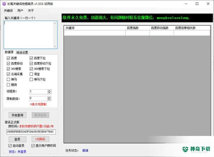Click the green scrolling banner text
The image size is (214, 157).
126,17
